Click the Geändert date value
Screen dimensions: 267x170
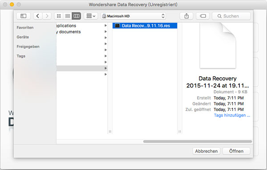(x=229, y=104)
